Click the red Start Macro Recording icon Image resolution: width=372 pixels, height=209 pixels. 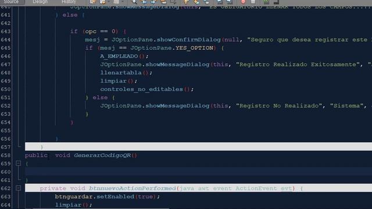click(x=243, y=2)
